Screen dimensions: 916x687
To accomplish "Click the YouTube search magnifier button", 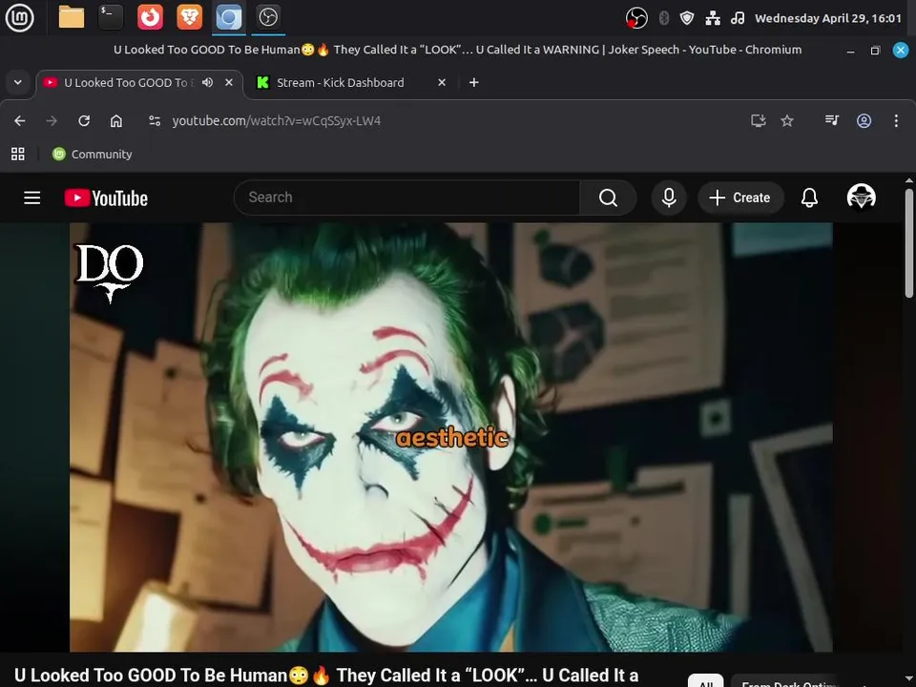I will pos(608,198).
